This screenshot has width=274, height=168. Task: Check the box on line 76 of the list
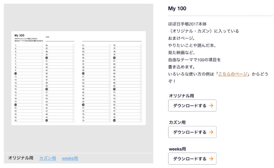pos(141,45)
